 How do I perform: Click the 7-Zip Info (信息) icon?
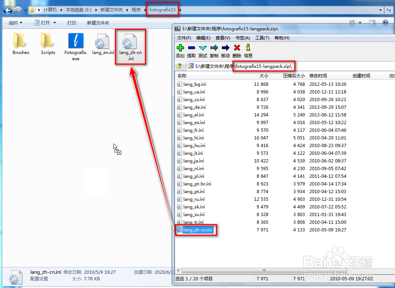[248, 47]
